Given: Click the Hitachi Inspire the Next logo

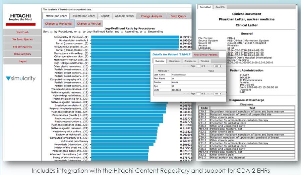Looking at the screenshot, I should (20, 19).
